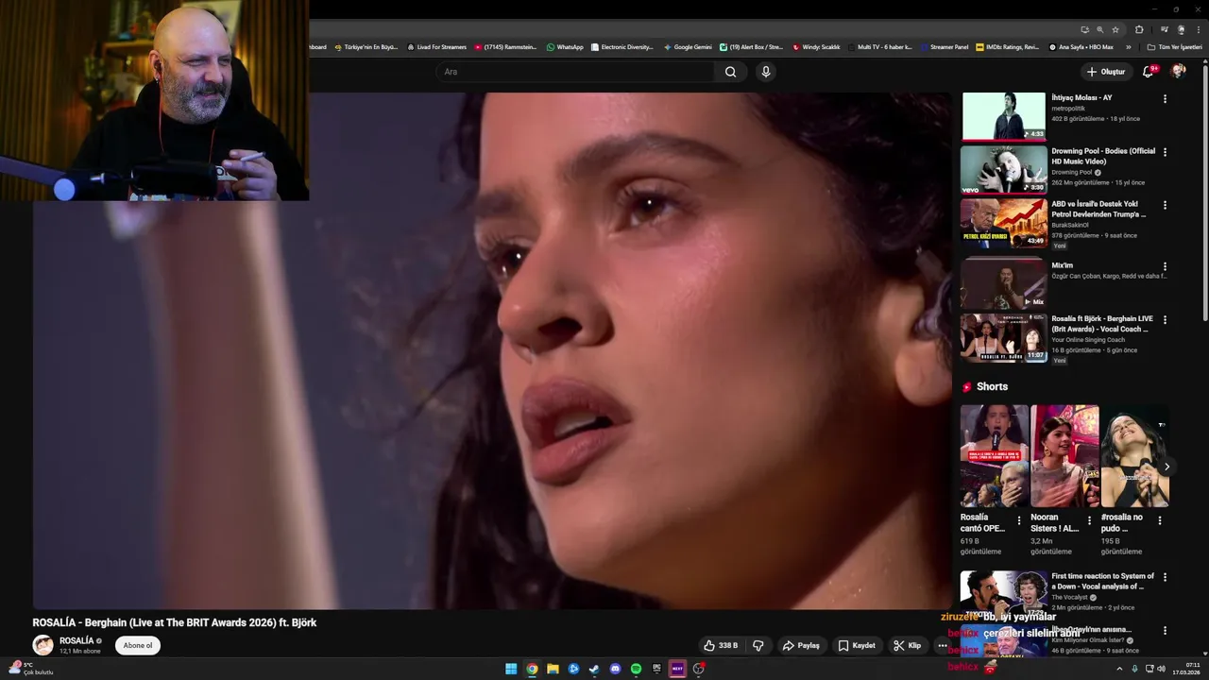Share the video via Paylaş
1209x680 pixels.
(801, 646)
